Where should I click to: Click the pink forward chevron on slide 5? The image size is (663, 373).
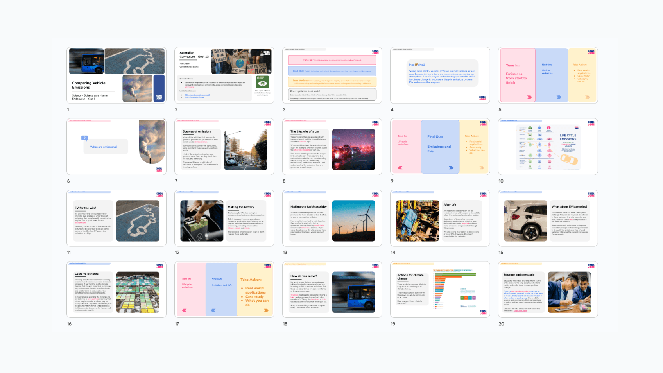529,97
